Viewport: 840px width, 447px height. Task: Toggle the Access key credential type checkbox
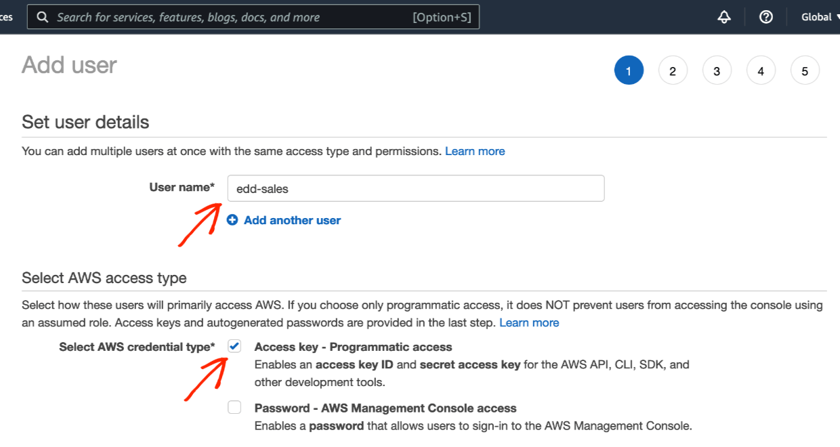234,346
